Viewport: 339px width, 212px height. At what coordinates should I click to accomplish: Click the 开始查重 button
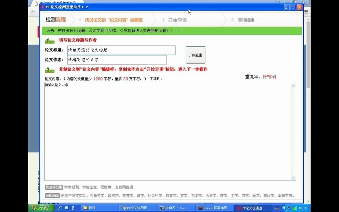click(195, 55)
